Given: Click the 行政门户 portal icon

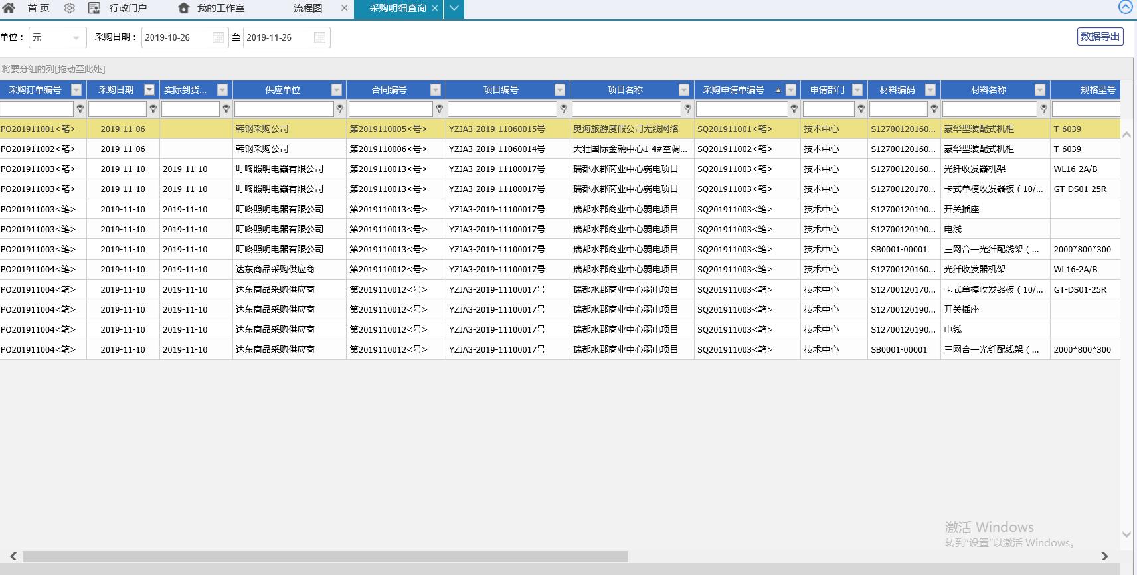Looking at the screenshot, I should tap(94, 8).
